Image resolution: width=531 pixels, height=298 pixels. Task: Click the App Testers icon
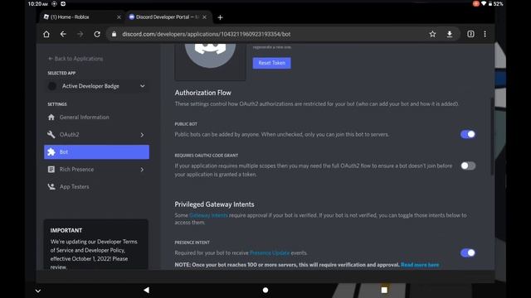click(51, 186)
